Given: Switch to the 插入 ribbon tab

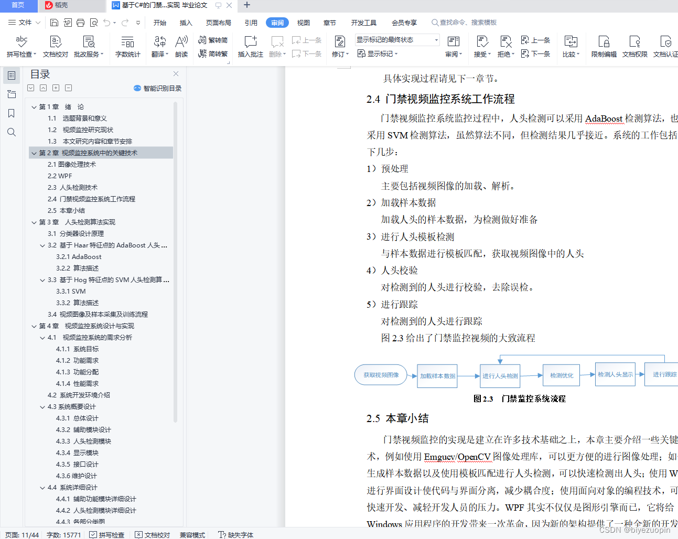Looking at the screenshot, I should coord(186,23).
